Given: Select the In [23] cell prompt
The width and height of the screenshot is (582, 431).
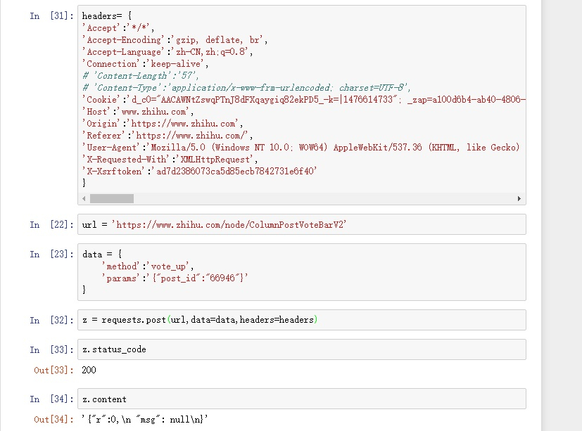Looking at the screenshot, I should 51,255.
